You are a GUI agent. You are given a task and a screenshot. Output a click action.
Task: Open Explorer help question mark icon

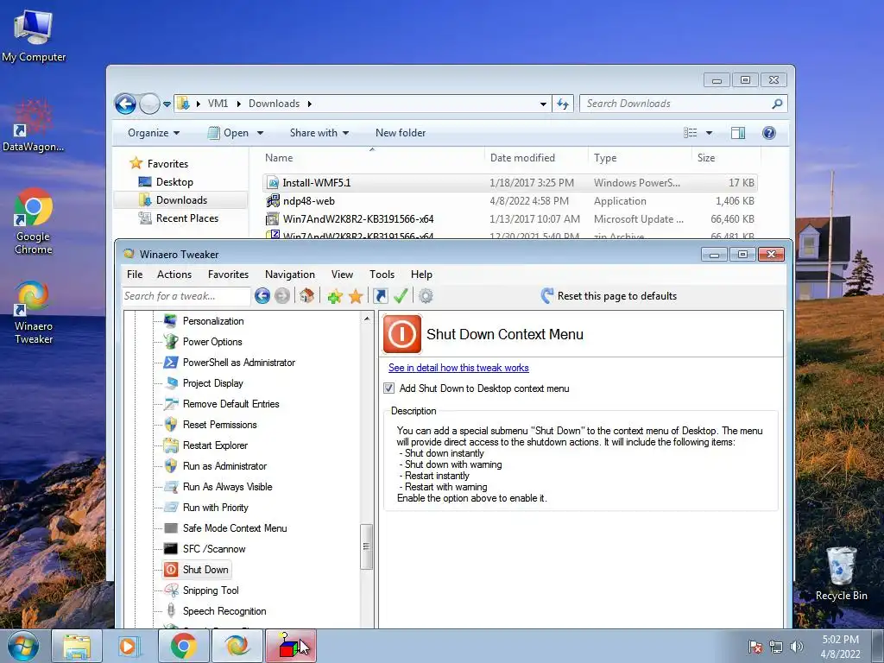769,133
